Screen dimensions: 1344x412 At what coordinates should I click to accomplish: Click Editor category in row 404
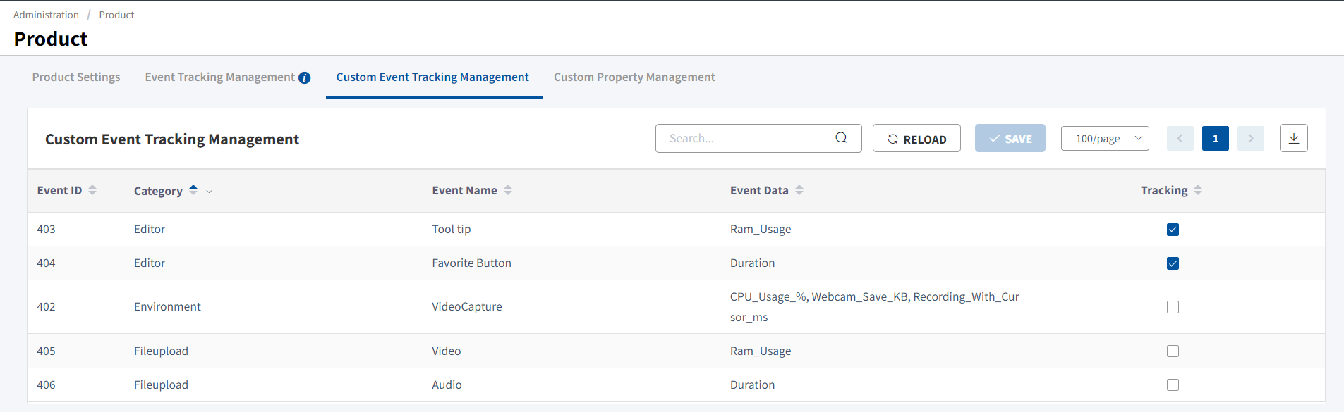150,263
